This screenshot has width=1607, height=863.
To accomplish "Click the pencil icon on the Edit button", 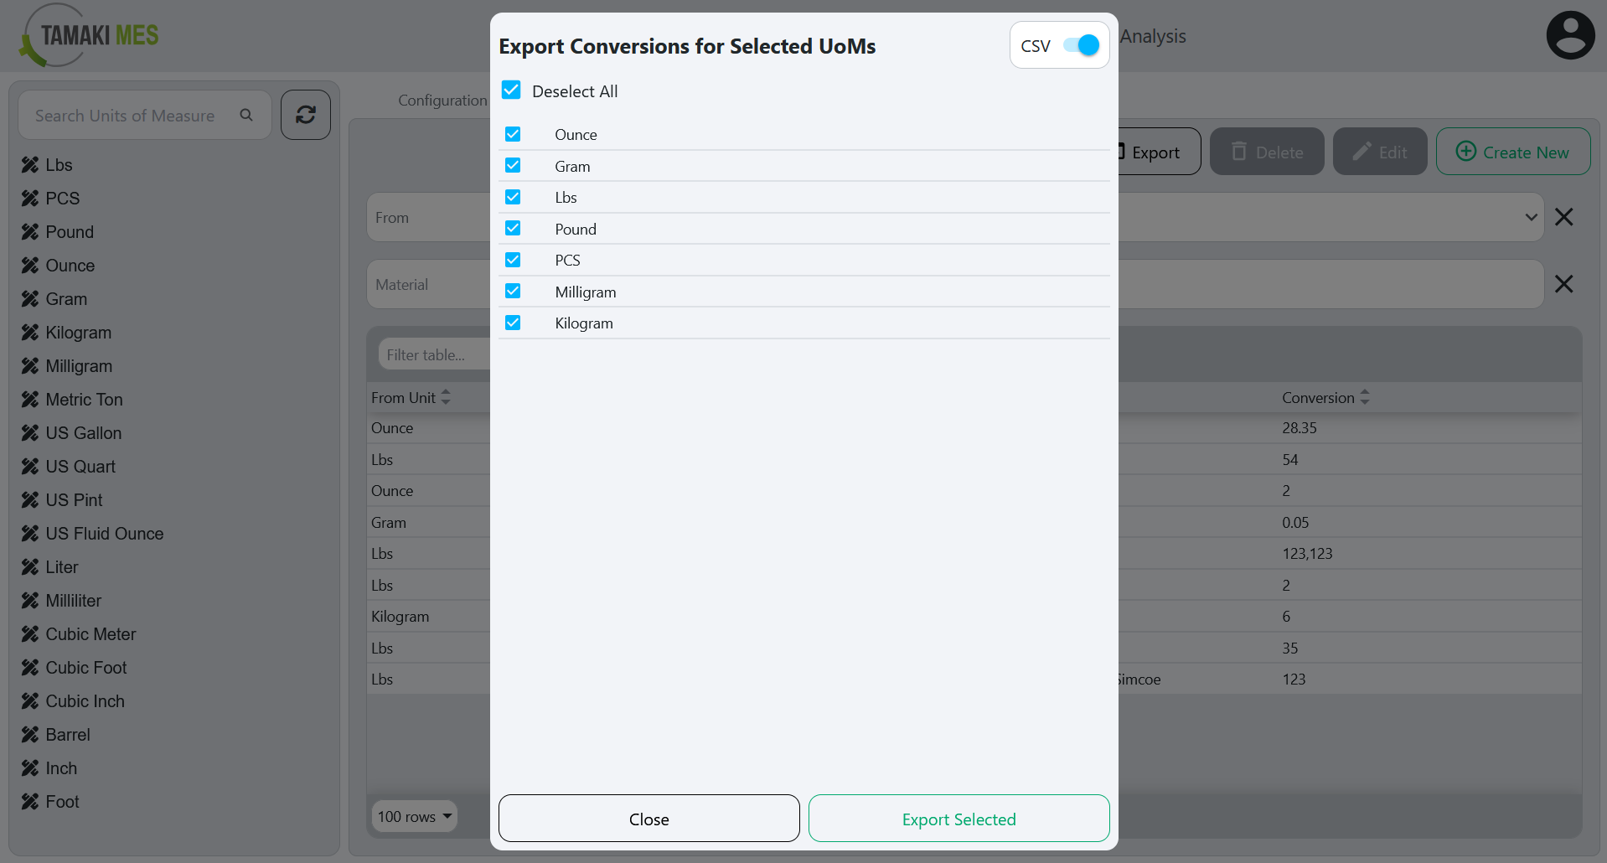I will 1361,152.
